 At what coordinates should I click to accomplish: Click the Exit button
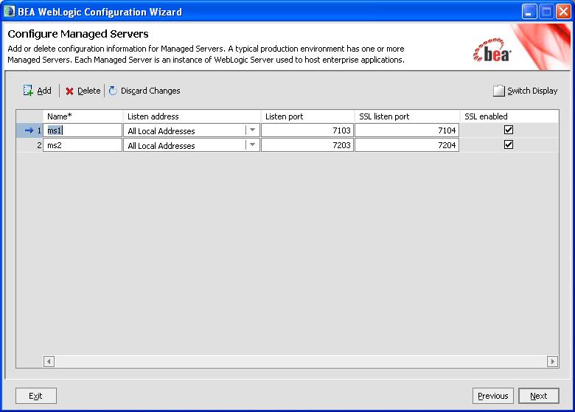click(36, 396)
